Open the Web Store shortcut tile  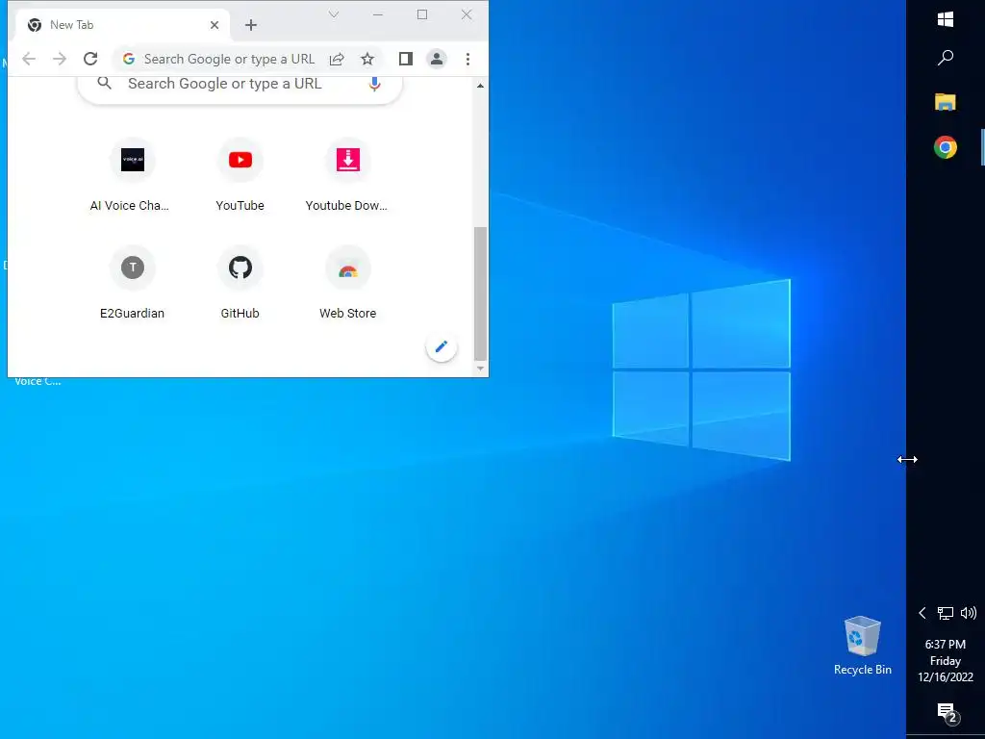[347, 283]
